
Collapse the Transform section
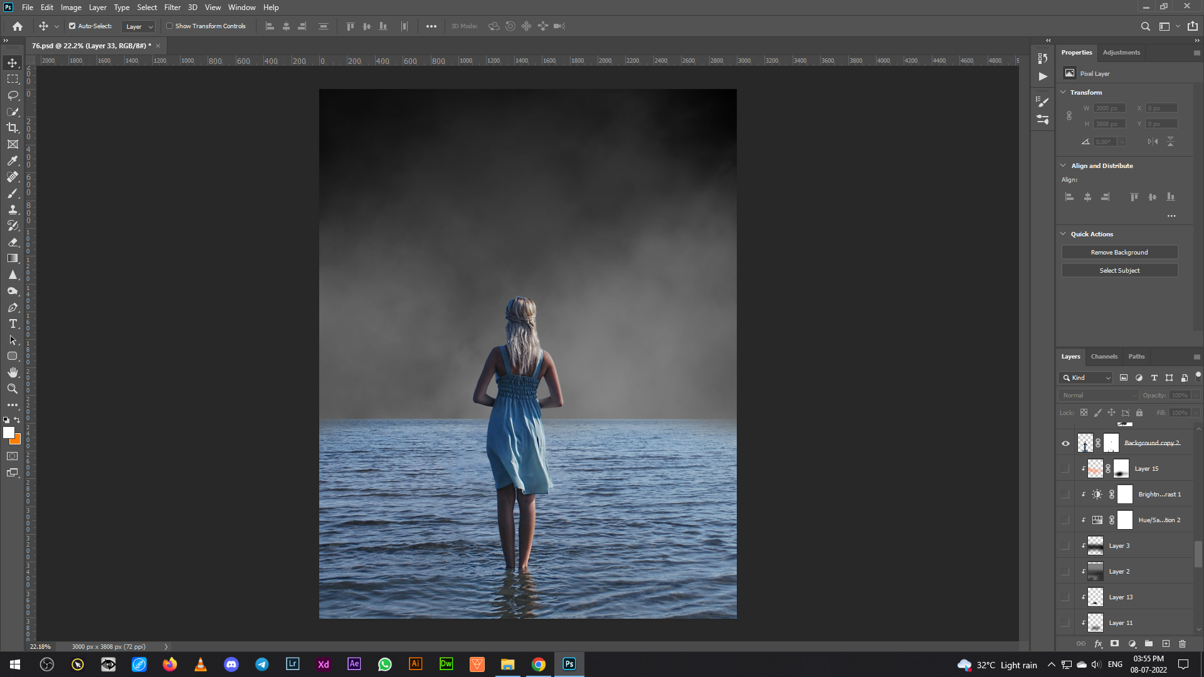(x=1063, y=92)
